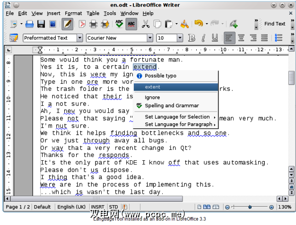Click the Undo arrow icon
This screenshot has width=296, height=225.
pyautogui.click(x=199, y=24)
